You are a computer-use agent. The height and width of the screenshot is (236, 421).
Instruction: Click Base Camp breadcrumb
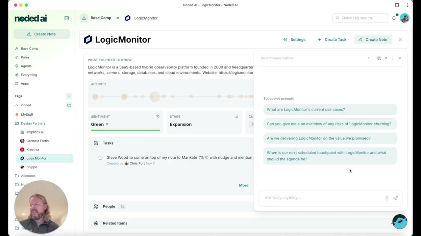pos(101,18)
